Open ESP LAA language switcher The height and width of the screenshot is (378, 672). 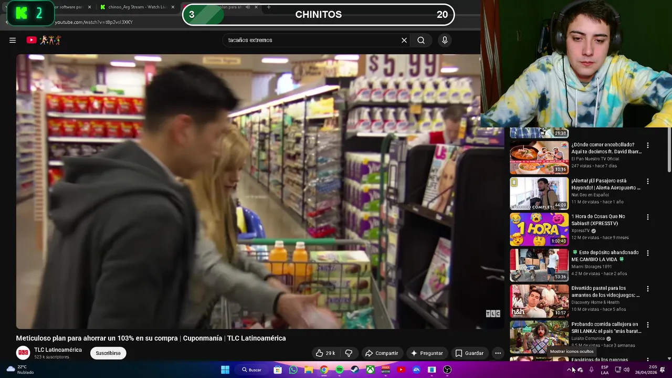605,370
